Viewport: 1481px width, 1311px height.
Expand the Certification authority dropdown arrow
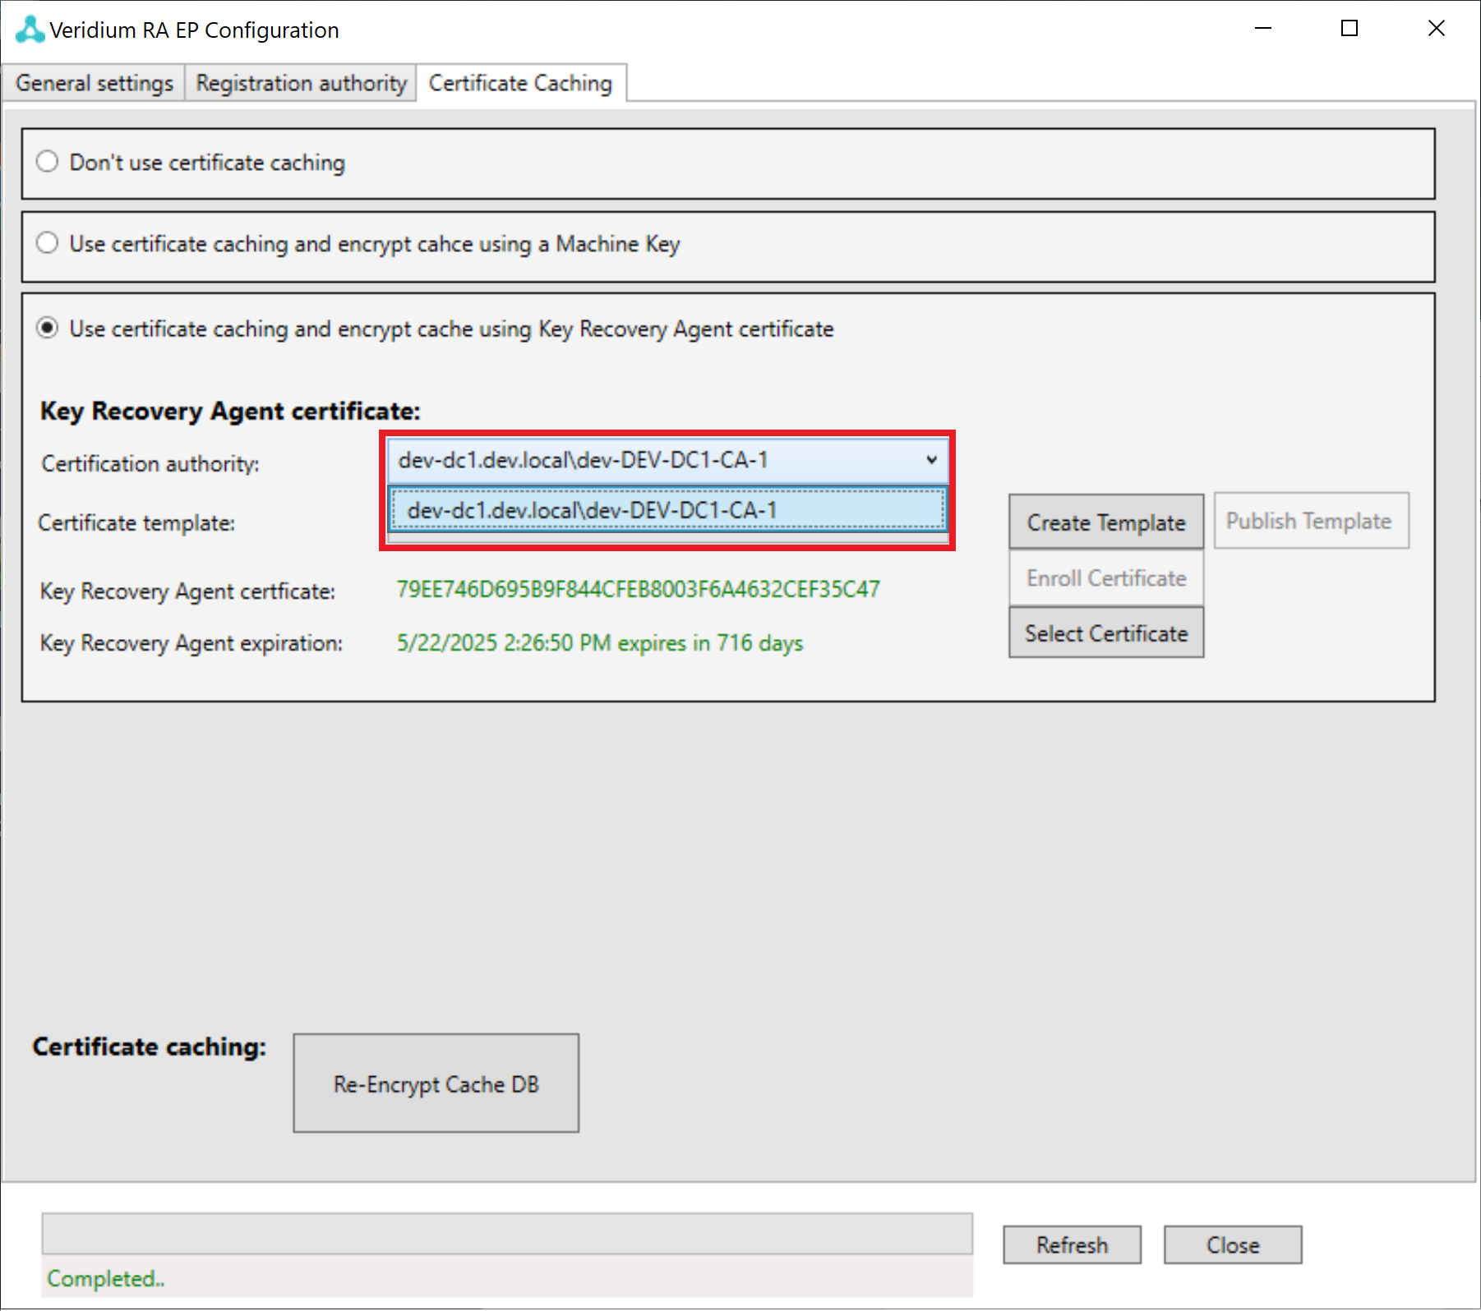pos(931,460)
